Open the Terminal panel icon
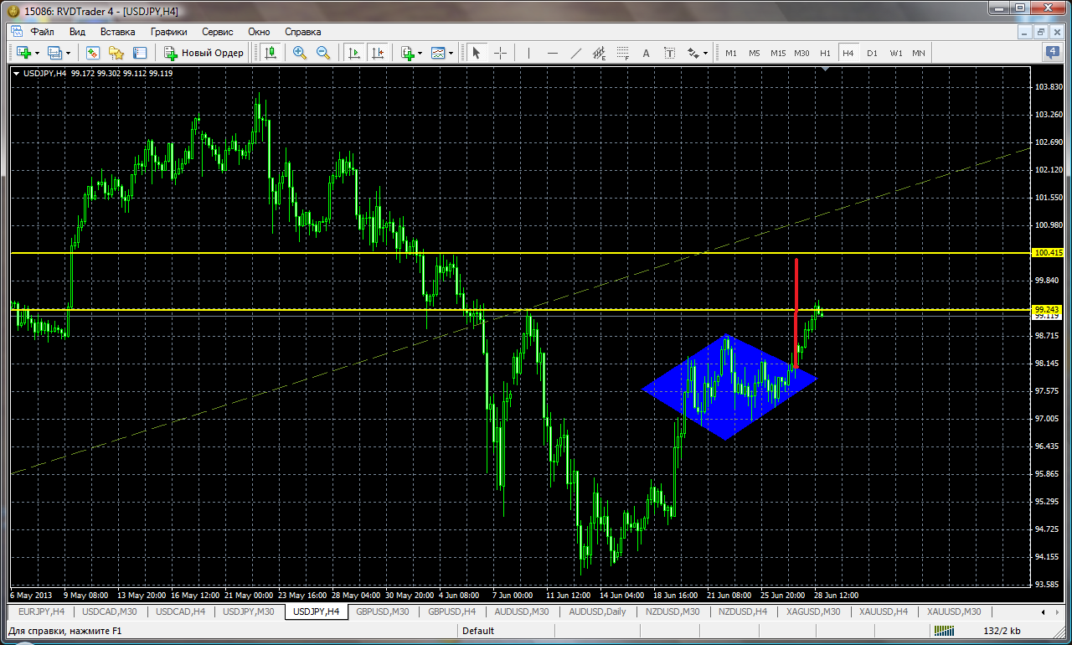 point(140,53)
